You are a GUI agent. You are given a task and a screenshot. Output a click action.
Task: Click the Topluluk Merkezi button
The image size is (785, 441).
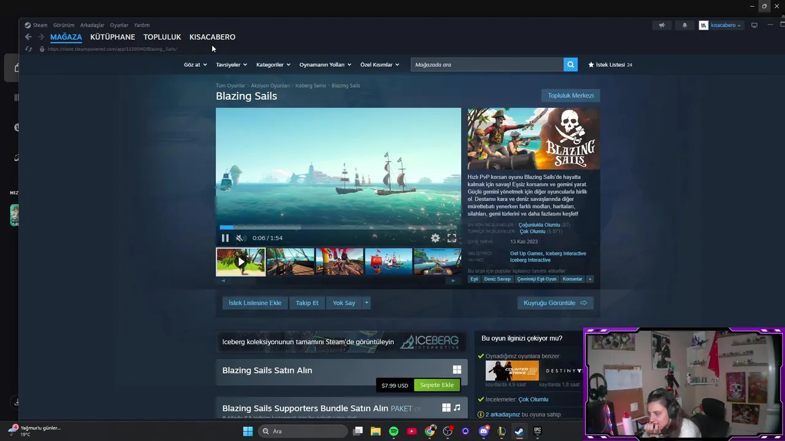coord(570,96)
